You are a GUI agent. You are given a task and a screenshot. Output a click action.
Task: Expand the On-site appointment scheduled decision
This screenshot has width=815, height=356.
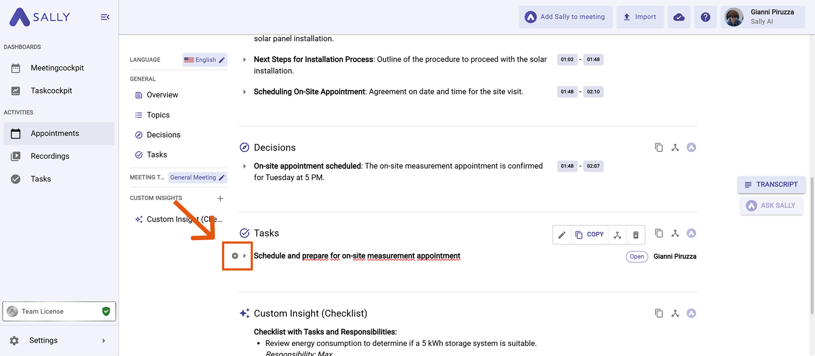tap(244, 166)
